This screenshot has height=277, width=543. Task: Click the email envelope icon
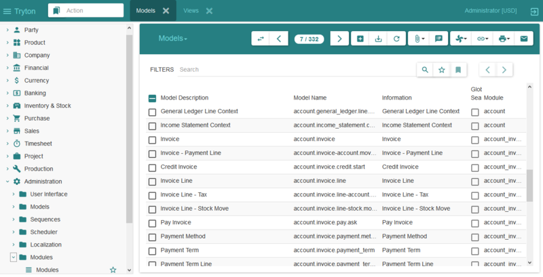click(523, 39)
